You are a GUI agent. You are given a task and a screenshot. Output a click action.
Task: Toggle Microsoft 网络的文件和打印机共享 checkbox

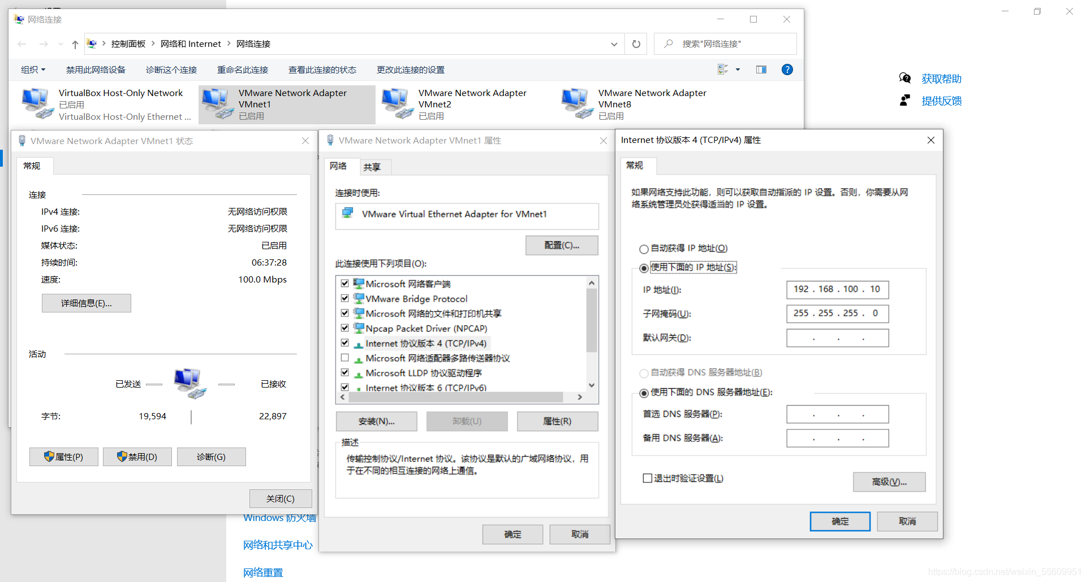pos(344,312)
